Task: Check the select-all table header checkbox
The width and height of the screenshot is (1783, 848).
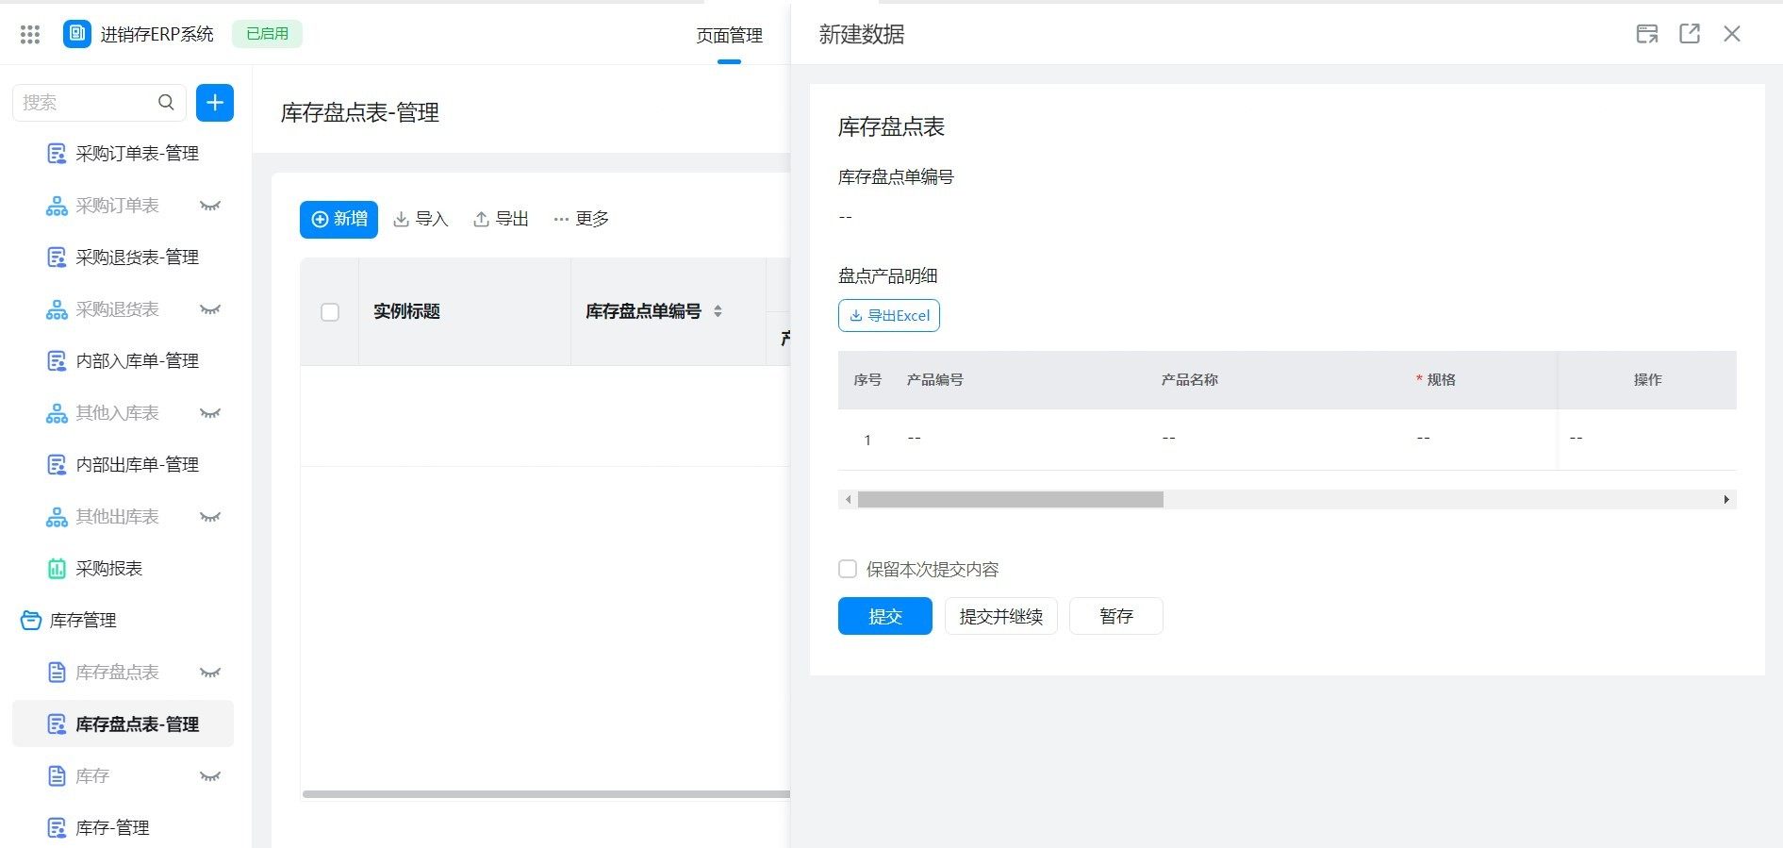Action: [x=330, y=312]
